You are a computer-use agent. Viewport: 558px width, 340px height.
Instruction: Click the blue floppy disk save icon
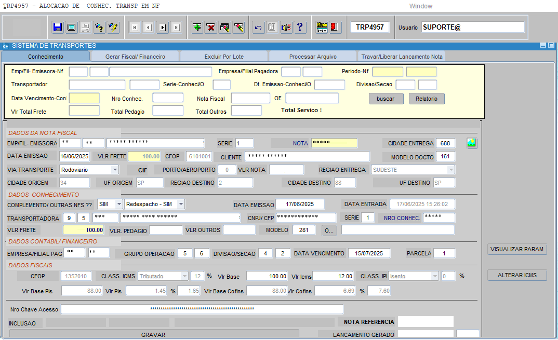(58, 28)
